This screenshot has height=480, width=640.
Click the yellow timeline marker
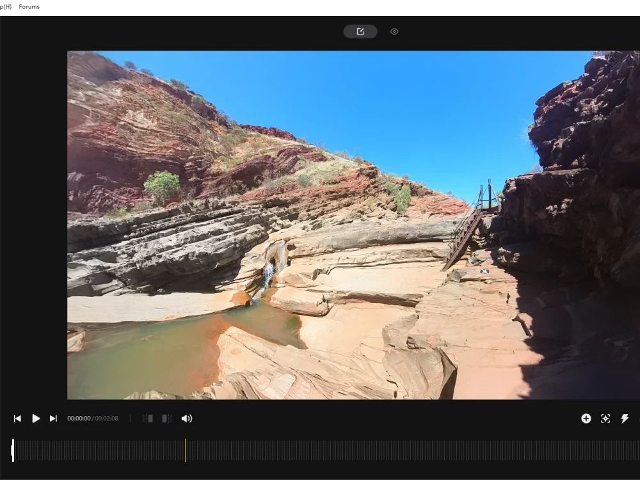pos(186,451)
